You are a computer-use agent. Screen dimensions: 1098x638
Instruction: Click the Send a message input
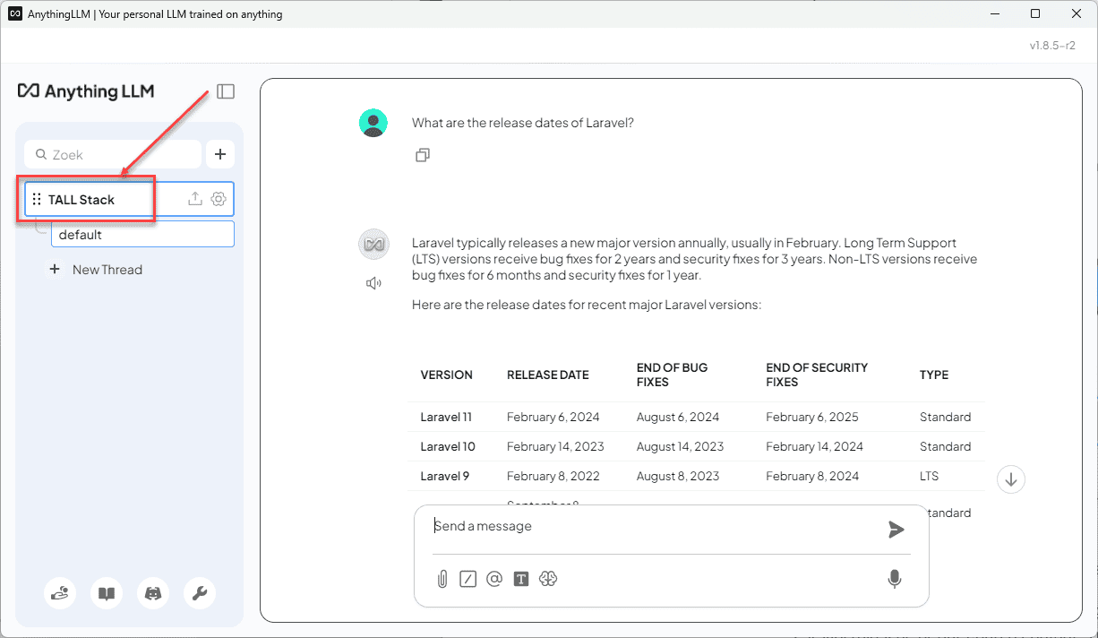[654, 527]
